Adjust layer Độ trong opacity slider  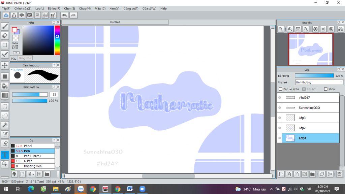coord(314,76)
